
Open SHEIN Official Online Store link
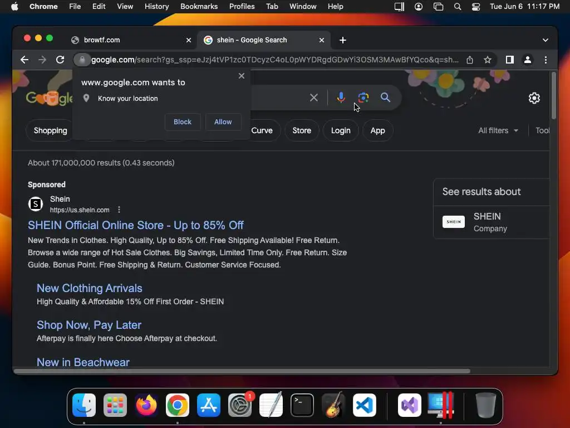coord(136,225)
